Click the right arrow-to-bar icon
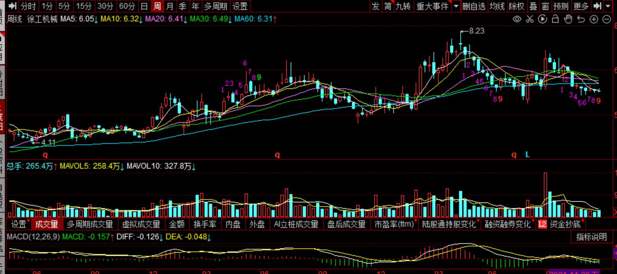This screenshot has height=274, width=617. 597,6
